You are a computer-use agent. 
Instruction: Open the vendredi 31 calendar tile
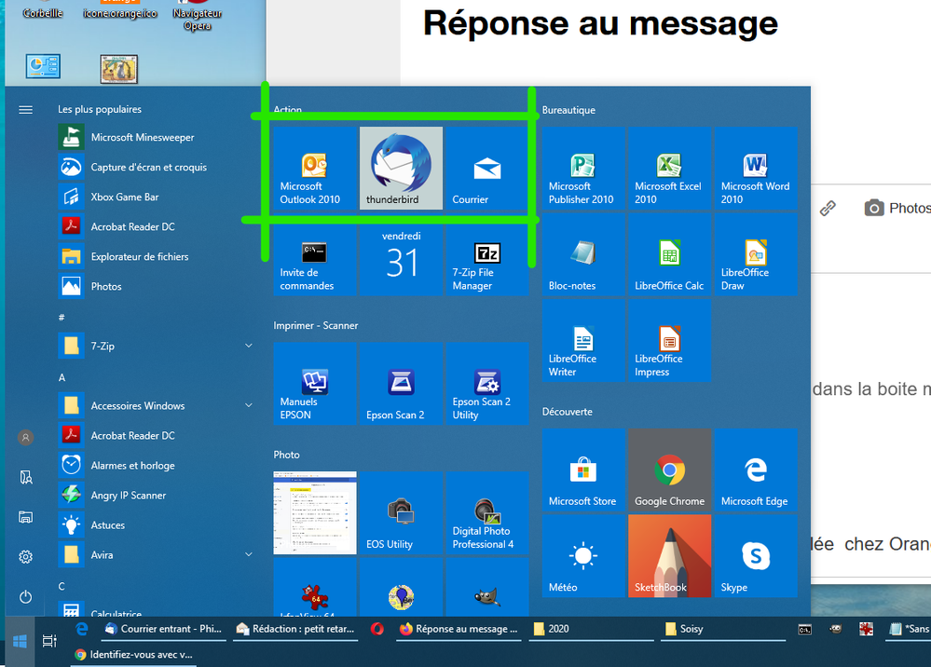[401, 254]
